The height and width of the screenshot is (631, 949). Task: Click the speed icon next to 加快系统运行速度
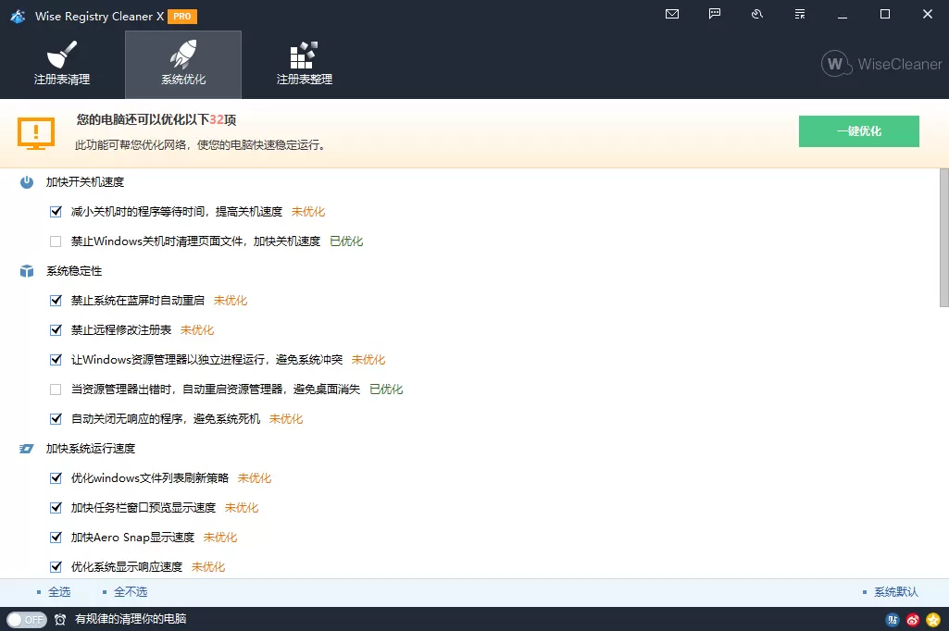(x=24, y=448)
